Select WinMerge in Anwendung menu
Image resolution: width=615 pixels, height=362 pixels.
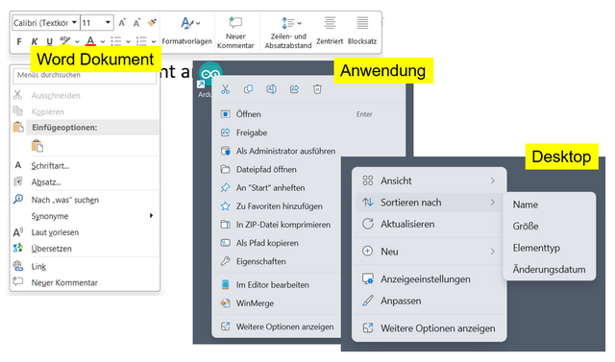(255, 303)
